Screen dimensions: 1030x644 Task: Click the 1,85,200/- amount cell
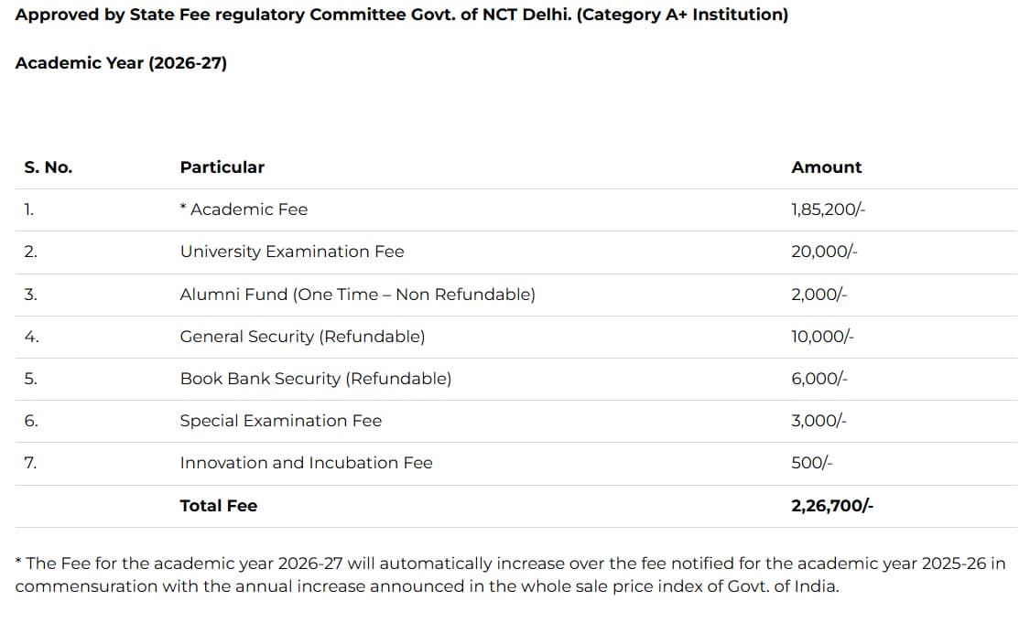click(828, 209)
